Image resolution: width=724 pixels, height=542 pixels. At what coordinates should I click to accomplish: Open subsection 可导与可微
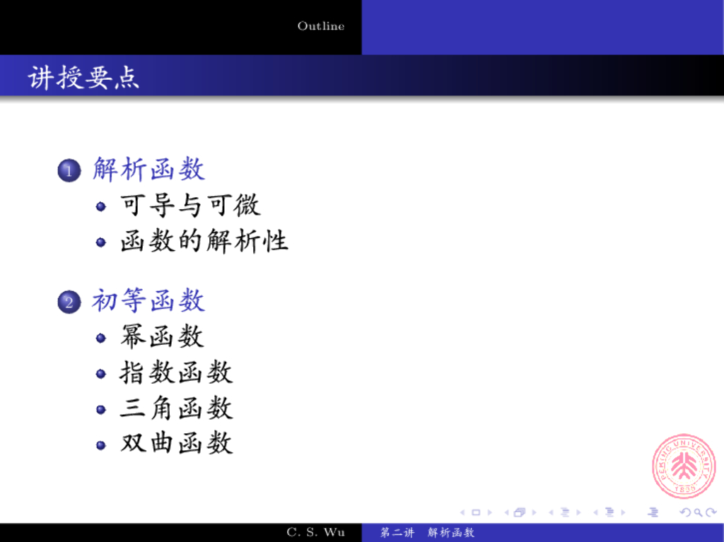pyautogui.click(x=190, y=206)
